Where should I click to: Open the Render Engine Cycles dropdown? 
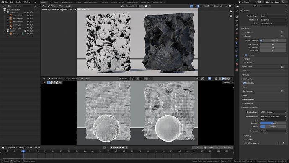274,16
